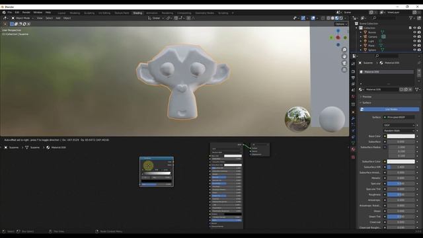The height and width of the screenshot is (238, 423).
Task: Switch to the Texture Paint workspace tab
Action: (122, 13)
